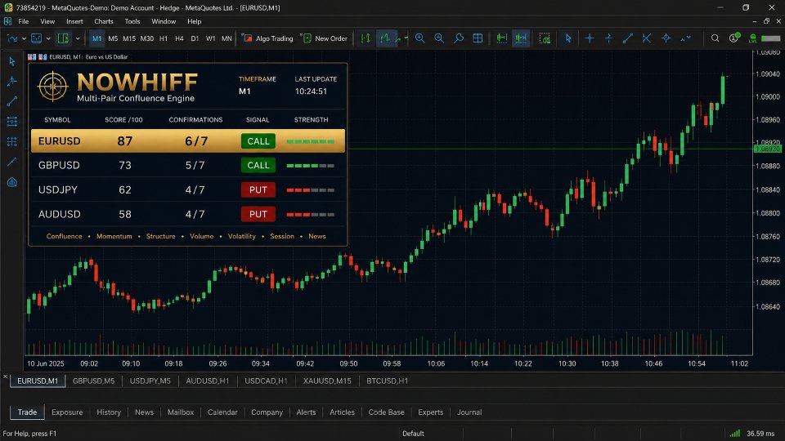
Task: Select bar chart display icon
Action: coord(366,38)
